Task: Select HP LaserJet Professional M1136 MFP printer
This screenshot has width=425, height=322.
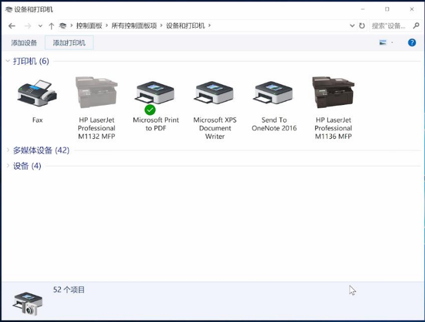Action: click(x=333, y=93)
